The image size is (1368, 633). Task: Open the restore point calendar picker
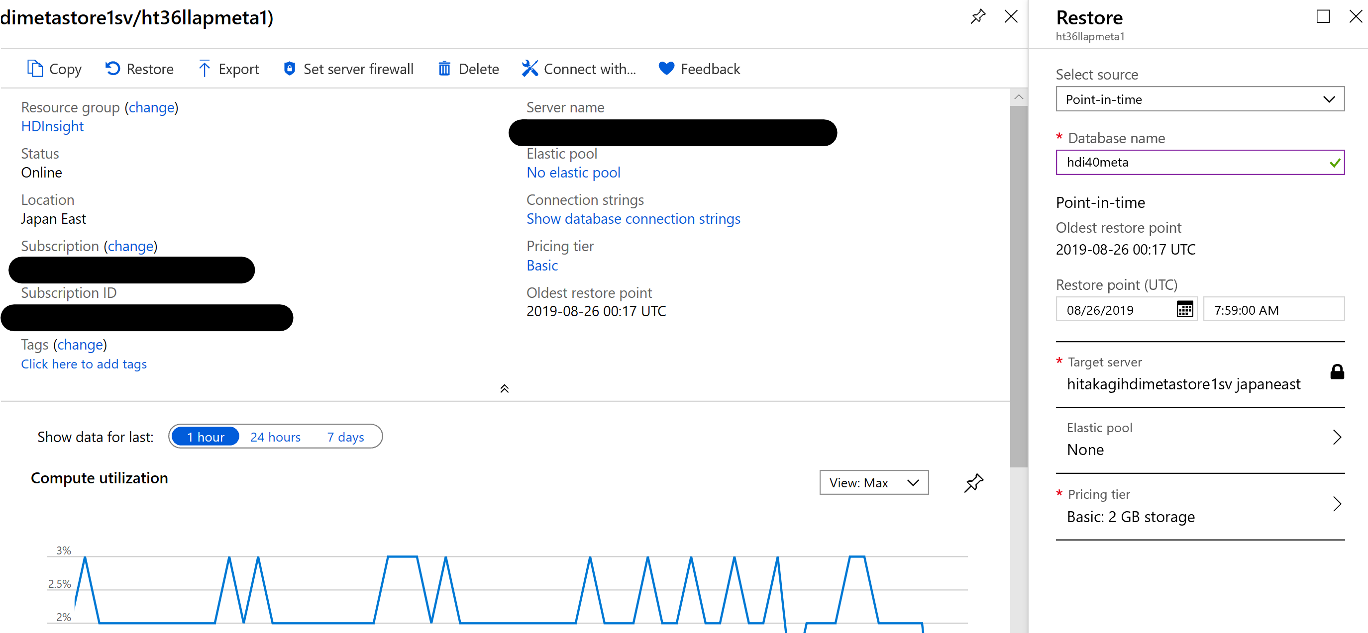coord(1184,309)
